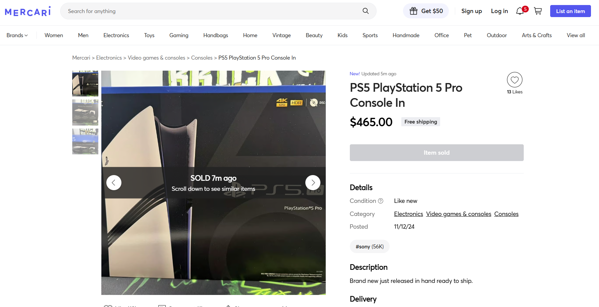Open the shopping cart
This screenshot has height=307, width=599.
(x=538, y=11)
